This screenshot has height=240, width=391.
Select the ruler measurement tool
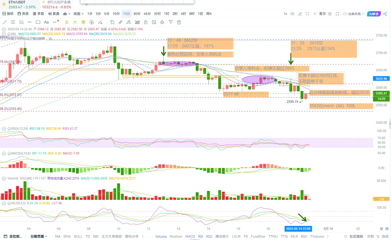pyautogui.click(x=120, y=22)
